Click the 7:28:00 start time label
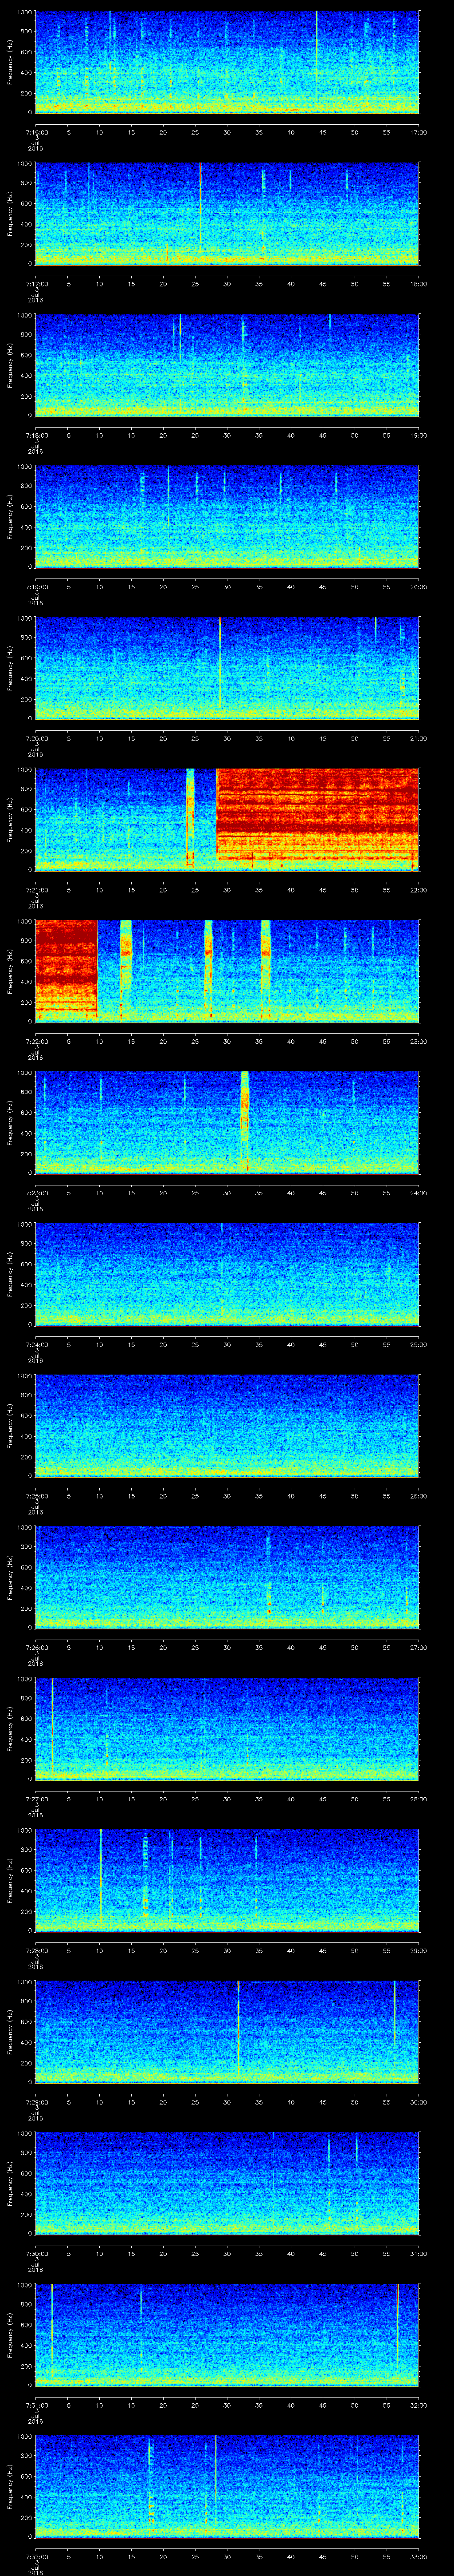The image size is (454, 2576). point(36,1950)
